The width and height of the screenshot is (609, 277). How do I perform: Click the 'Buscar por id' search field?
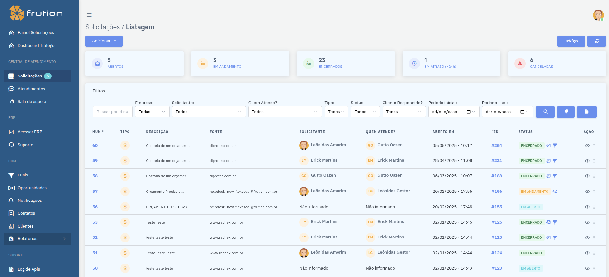pos(112,112)
